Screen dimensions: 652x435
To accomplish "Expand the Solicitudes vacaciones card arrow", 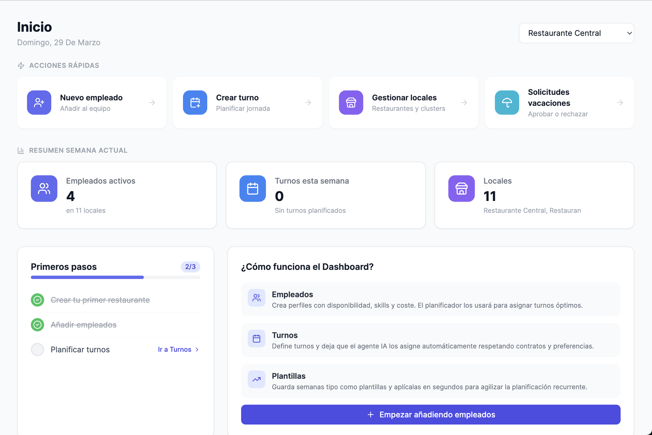I will [620, 102].
